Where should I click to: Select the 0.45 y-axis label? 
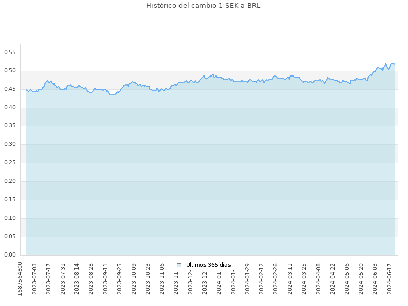10,89
